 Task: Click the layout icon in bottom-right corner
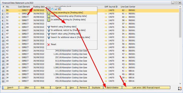click(180, 88)
